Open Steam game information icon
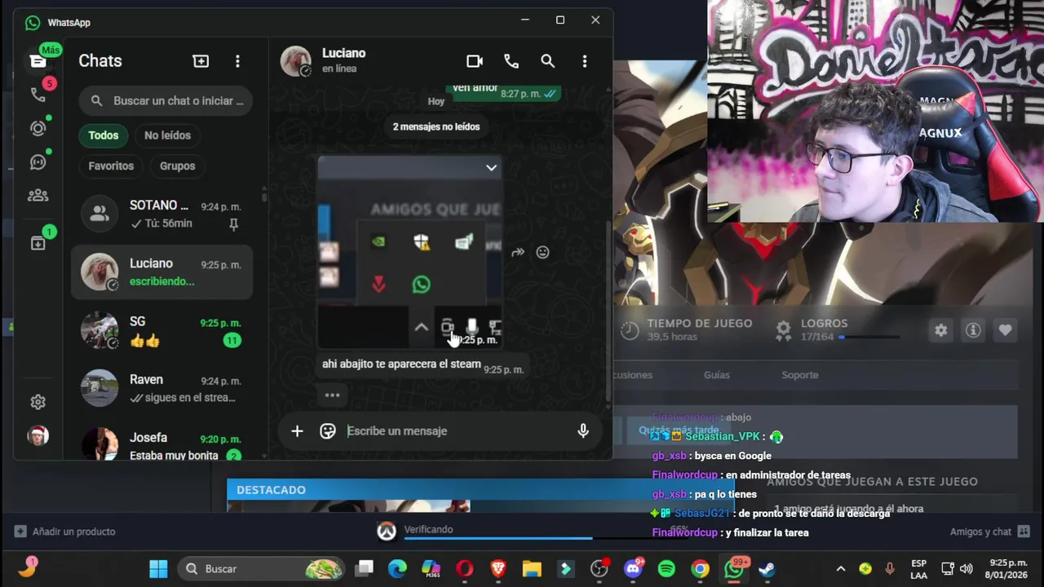The height and width of the screenshot is (587, 1044). 973,330
